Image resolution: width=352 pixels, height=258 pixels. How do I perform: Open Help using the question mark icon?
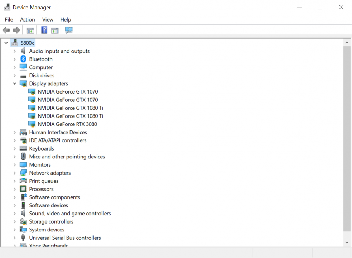point(44,30)
